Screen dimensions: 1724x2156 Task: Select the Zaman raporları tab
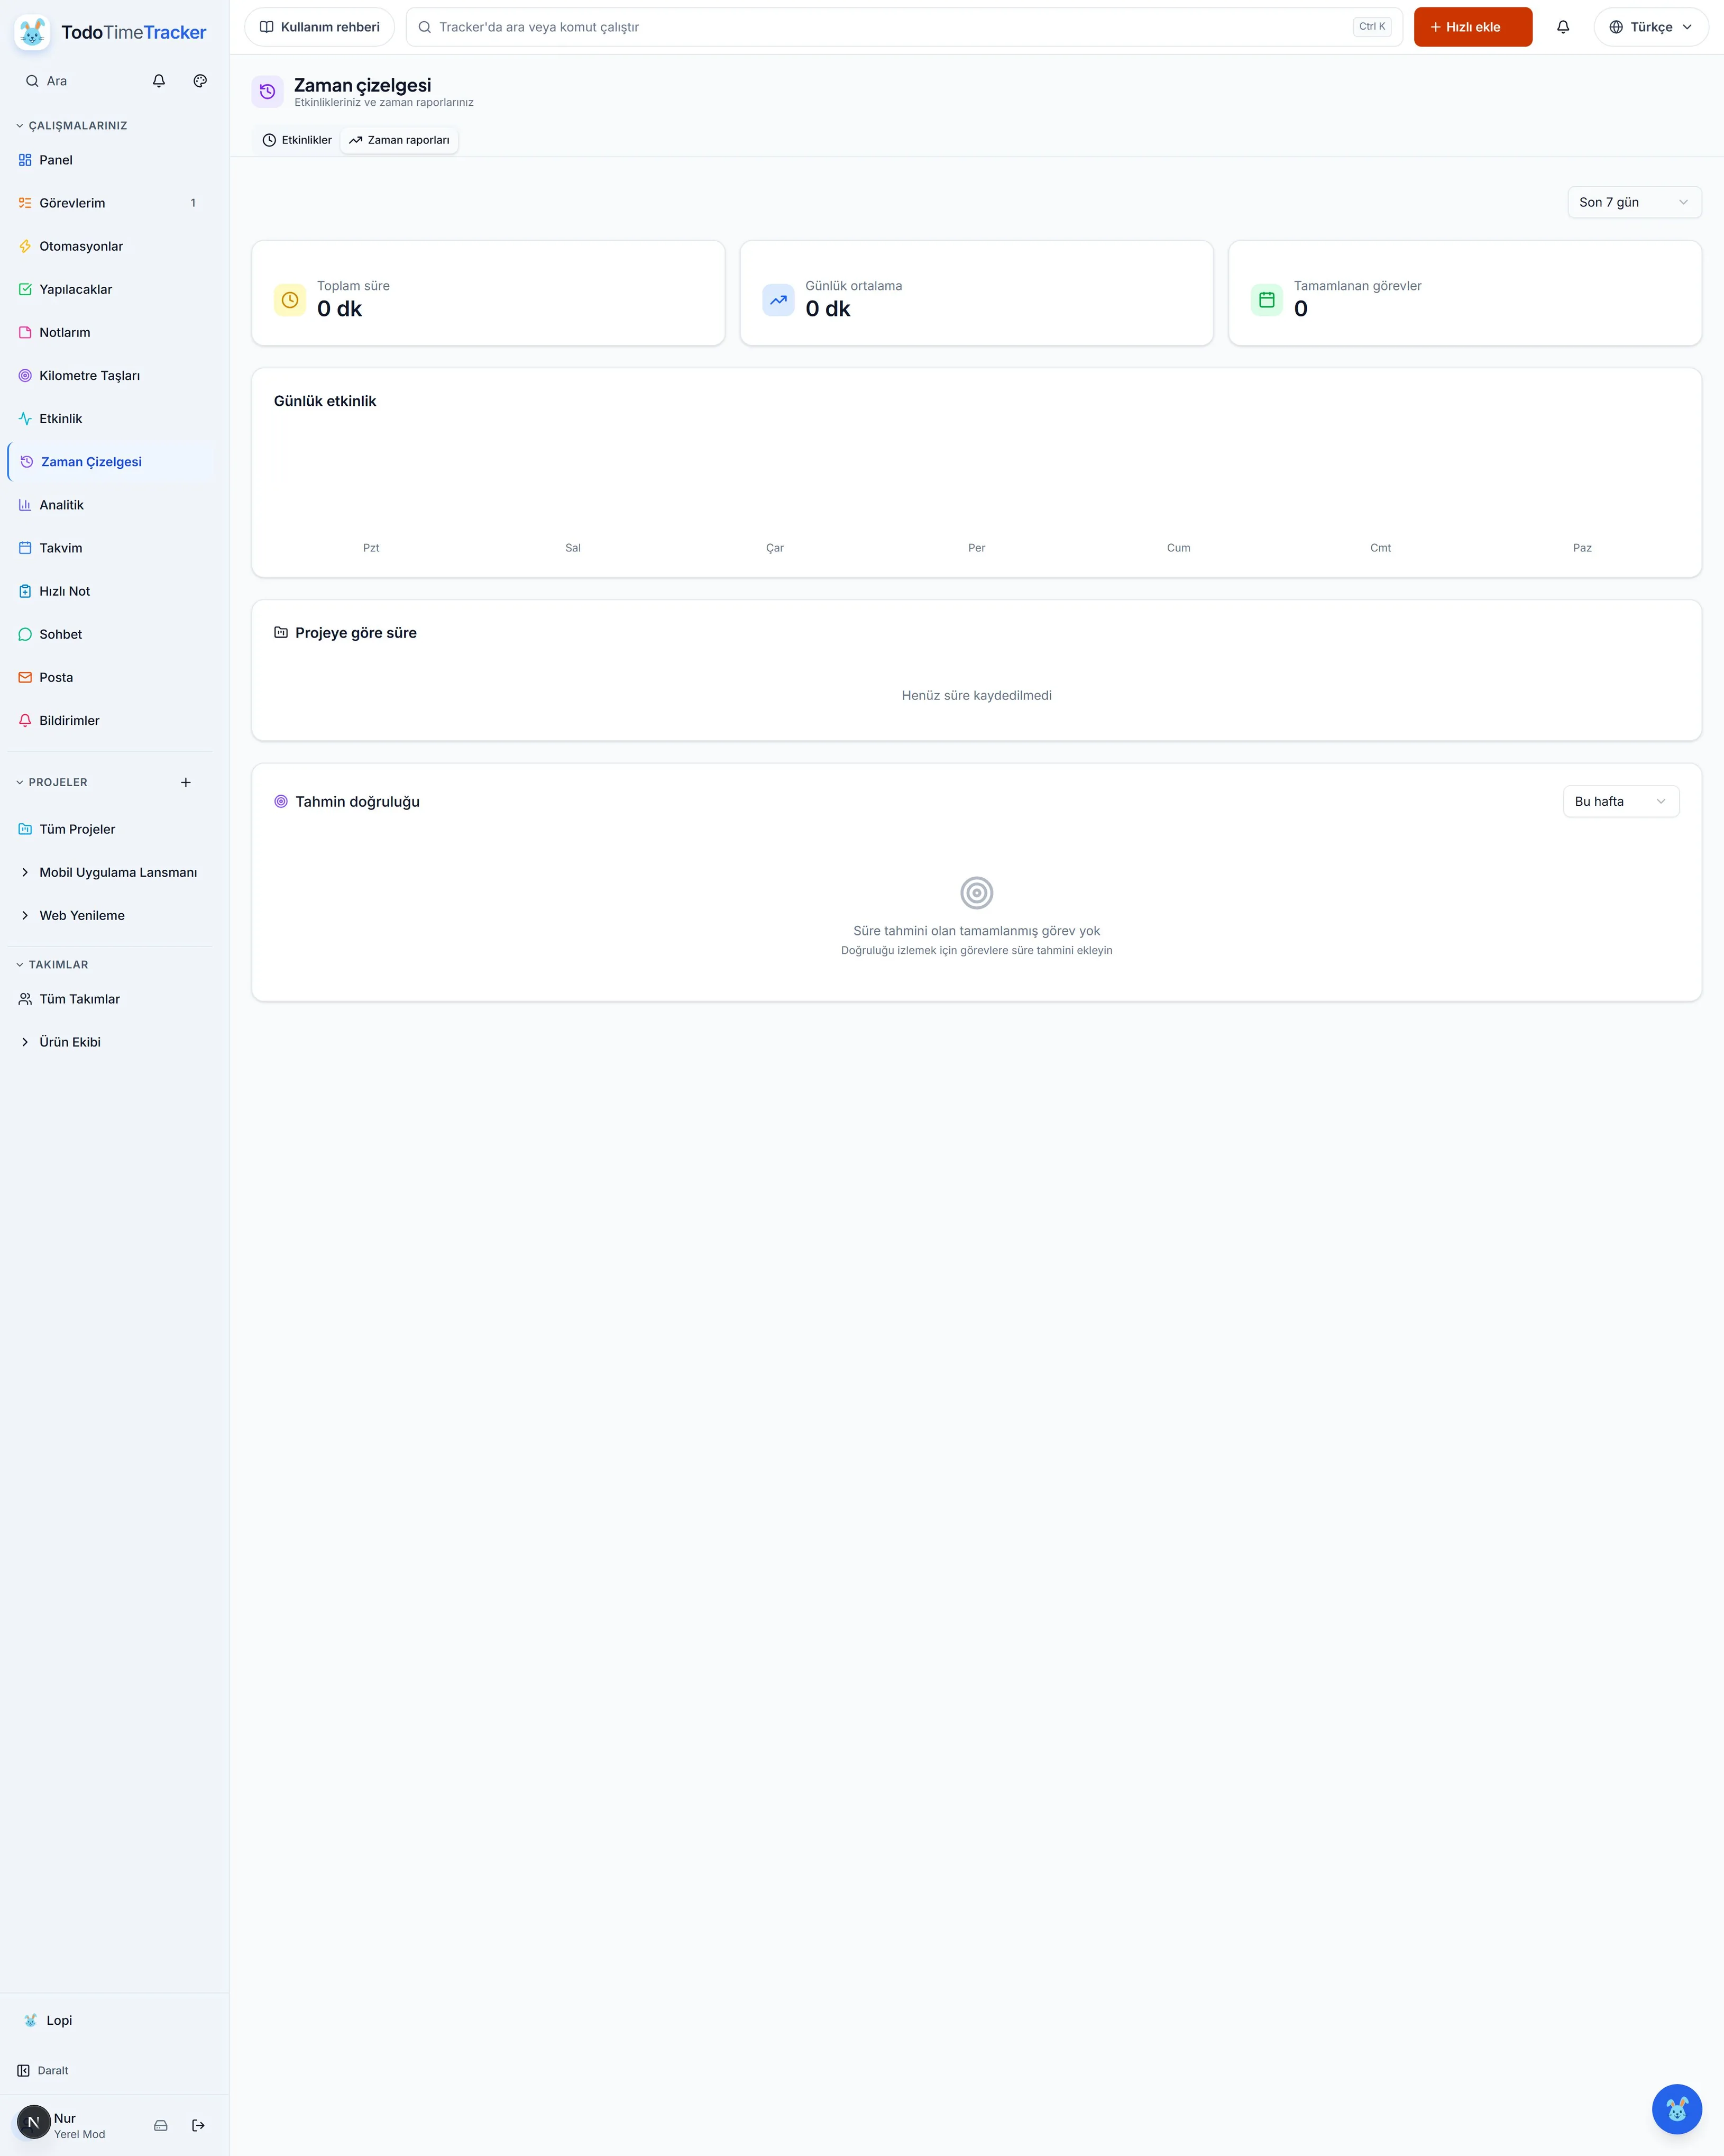tap(400, 140)
